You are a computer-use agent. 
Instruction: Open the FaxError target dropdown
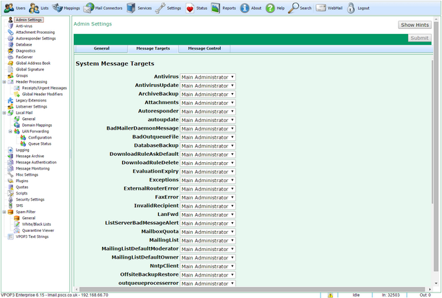point(208,197)
